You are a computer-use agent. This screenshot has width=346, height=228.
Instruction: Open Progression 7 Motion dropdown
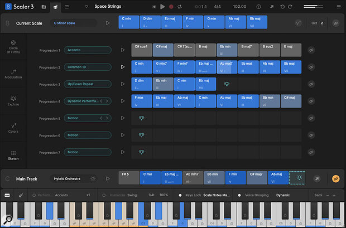(x=88, y=152)
